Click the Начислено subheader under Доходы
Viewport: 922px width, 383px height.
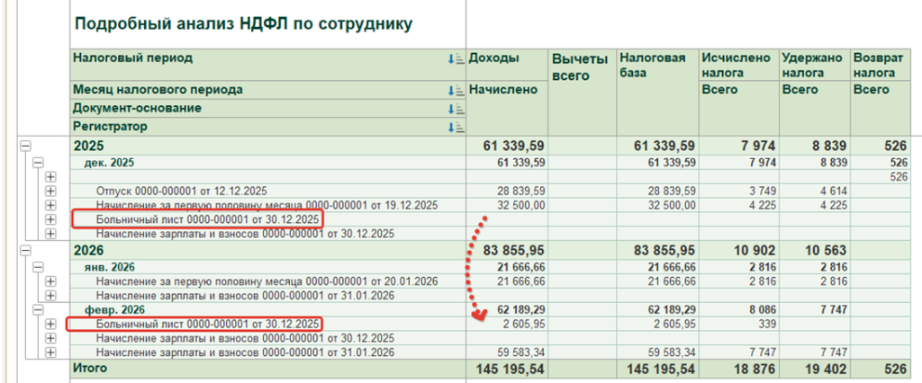[x=507, y=109]
